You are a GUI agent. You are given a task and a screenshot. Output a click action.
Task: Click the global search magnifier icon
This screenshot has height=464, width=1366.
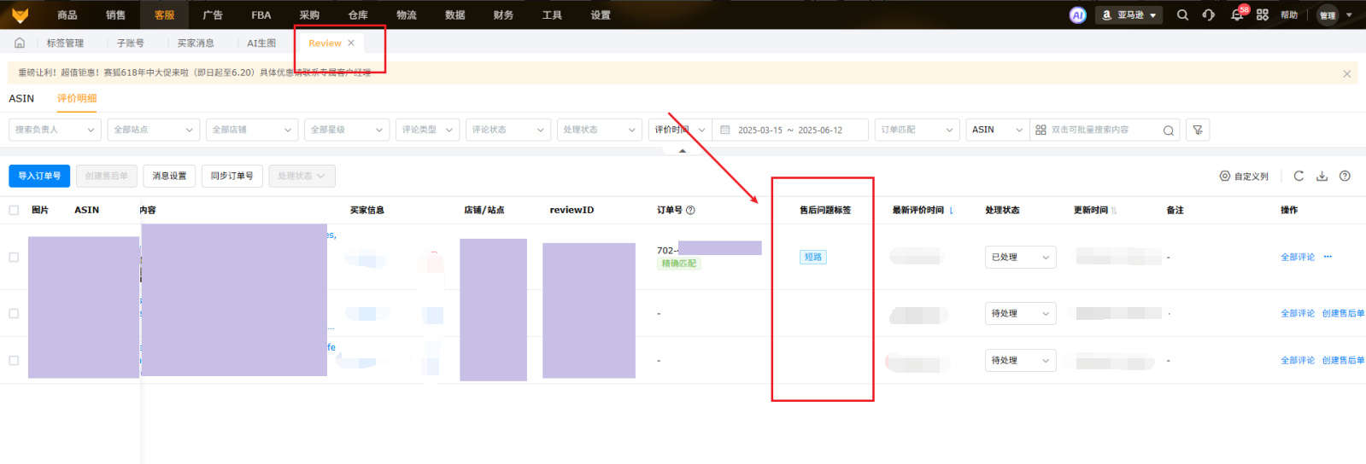click(1182, 14)
